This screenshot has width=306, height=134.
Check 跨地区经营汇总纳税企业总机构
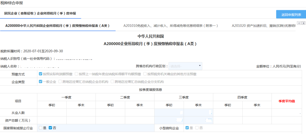click(x=60, y=81)
